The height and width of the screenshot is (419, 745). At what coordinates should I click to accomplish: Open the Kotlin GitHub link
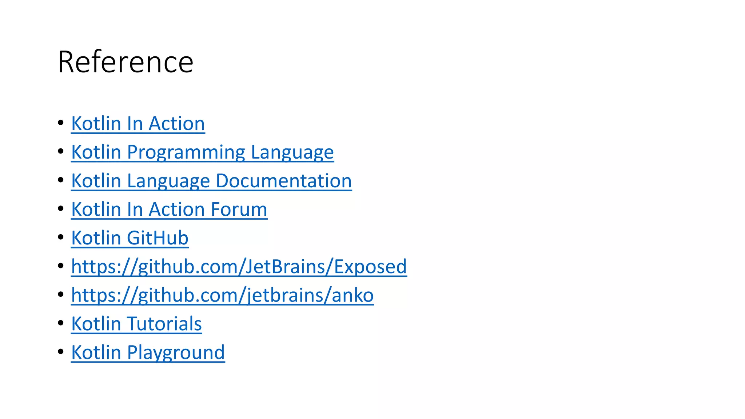click(x=130, y=238)
